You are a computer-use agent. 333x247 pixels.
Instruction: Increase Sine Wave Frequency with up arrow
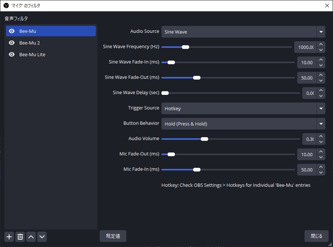321,44
